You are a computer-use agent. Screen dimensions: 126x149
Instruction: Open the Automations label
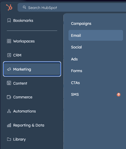point(24,111)
